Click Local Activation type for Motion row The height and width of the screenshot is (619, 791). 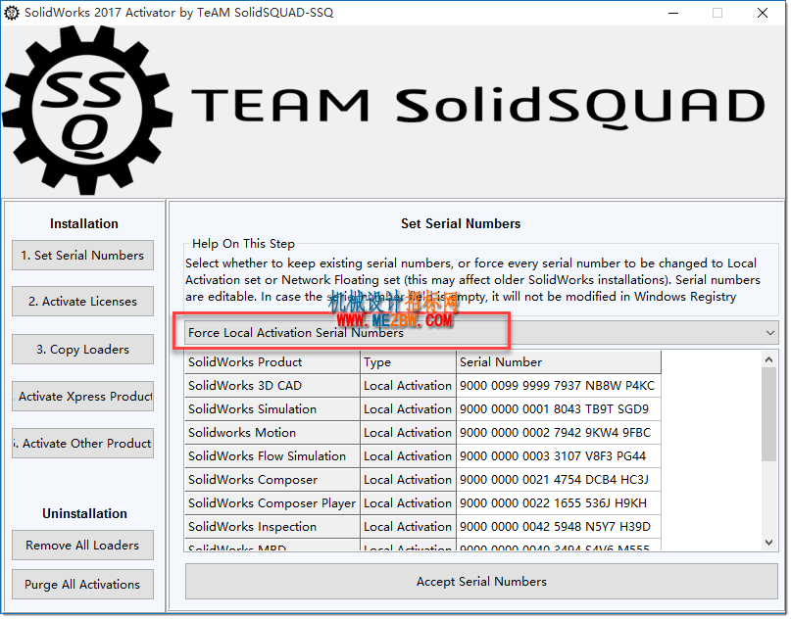coord(408,433)
